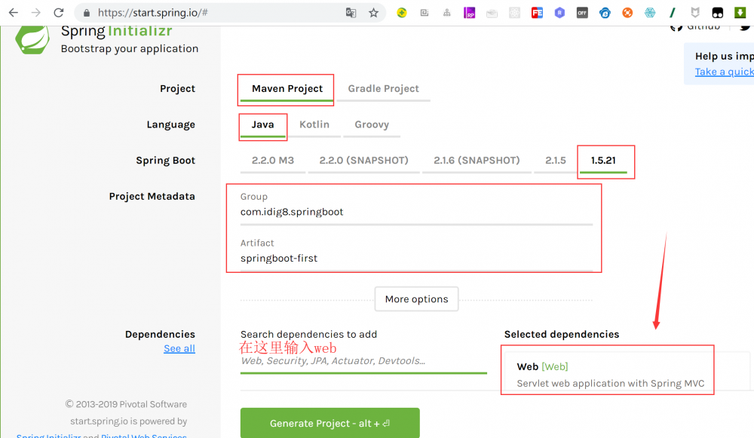This screenshot has height=438, width=754.
Task: Open the red FE extension icon
Action: coord(537,13)
